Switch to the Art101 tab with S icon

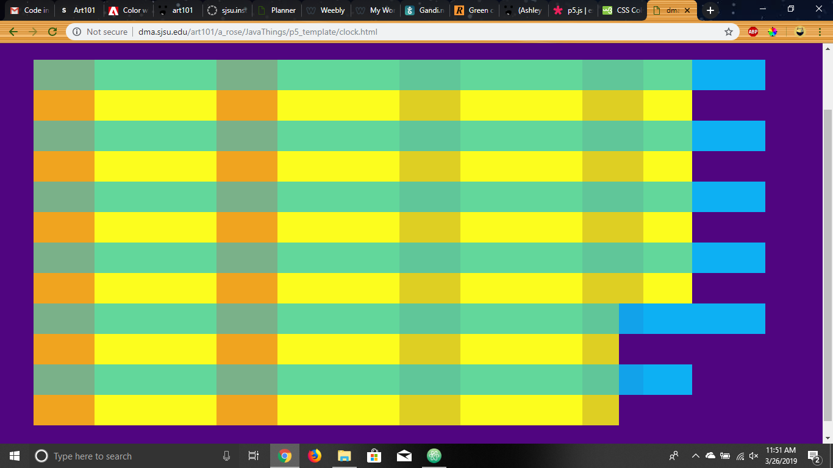coord(79,10)
